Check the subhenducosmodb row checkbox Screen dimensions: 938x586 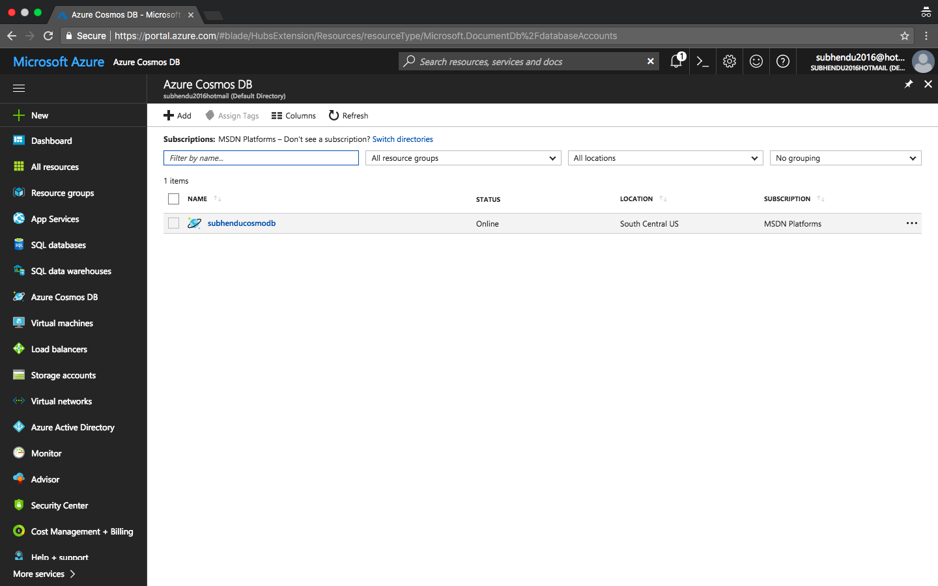[173, 223]
